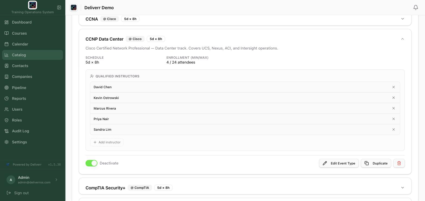425x201 pixels.
Task: Click the Sandra Lim instructor name
Action: (x=102, y=130)
